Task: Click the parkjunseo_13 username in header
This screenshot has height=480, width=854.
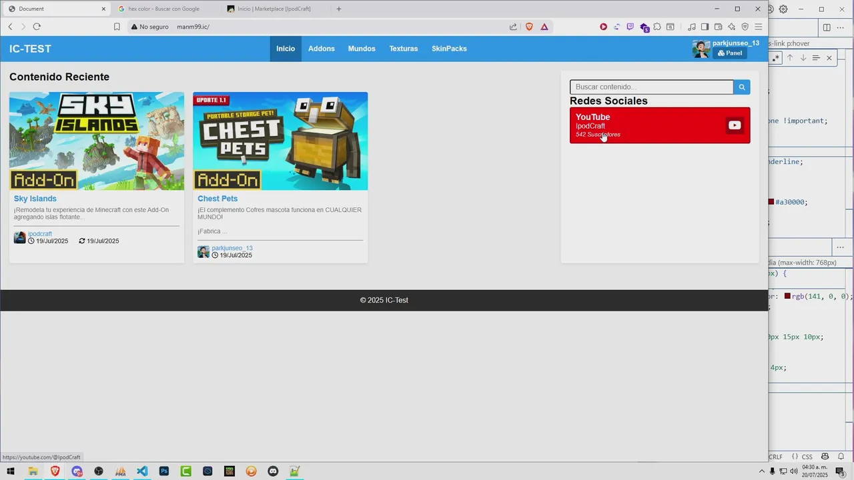Action: pyautogui.click(x=736, y=43)
